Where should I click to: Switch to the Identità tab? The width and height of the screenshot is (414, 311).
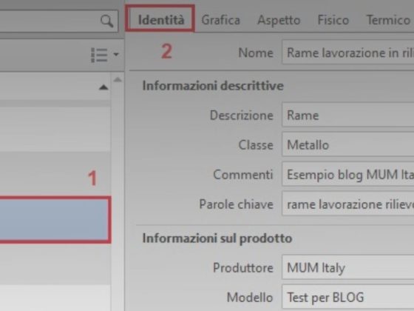(x=161, y=20)
